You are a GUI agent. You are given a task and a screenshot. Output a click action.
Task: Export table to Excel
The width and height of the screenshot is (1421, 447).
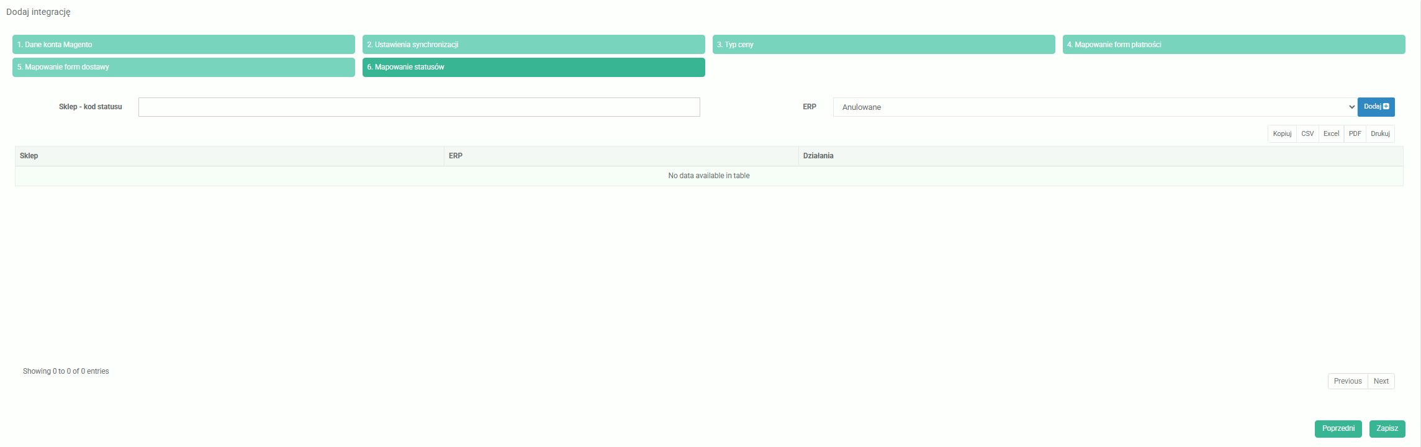coord(1331,133)
